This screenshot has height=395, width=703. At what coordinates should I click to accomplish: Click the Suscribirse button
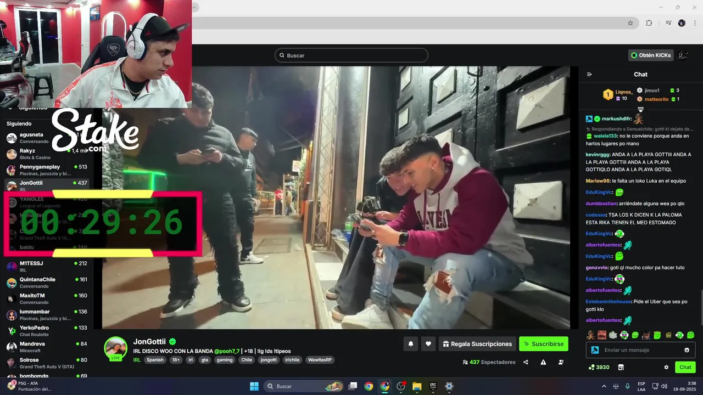(544, 344)
